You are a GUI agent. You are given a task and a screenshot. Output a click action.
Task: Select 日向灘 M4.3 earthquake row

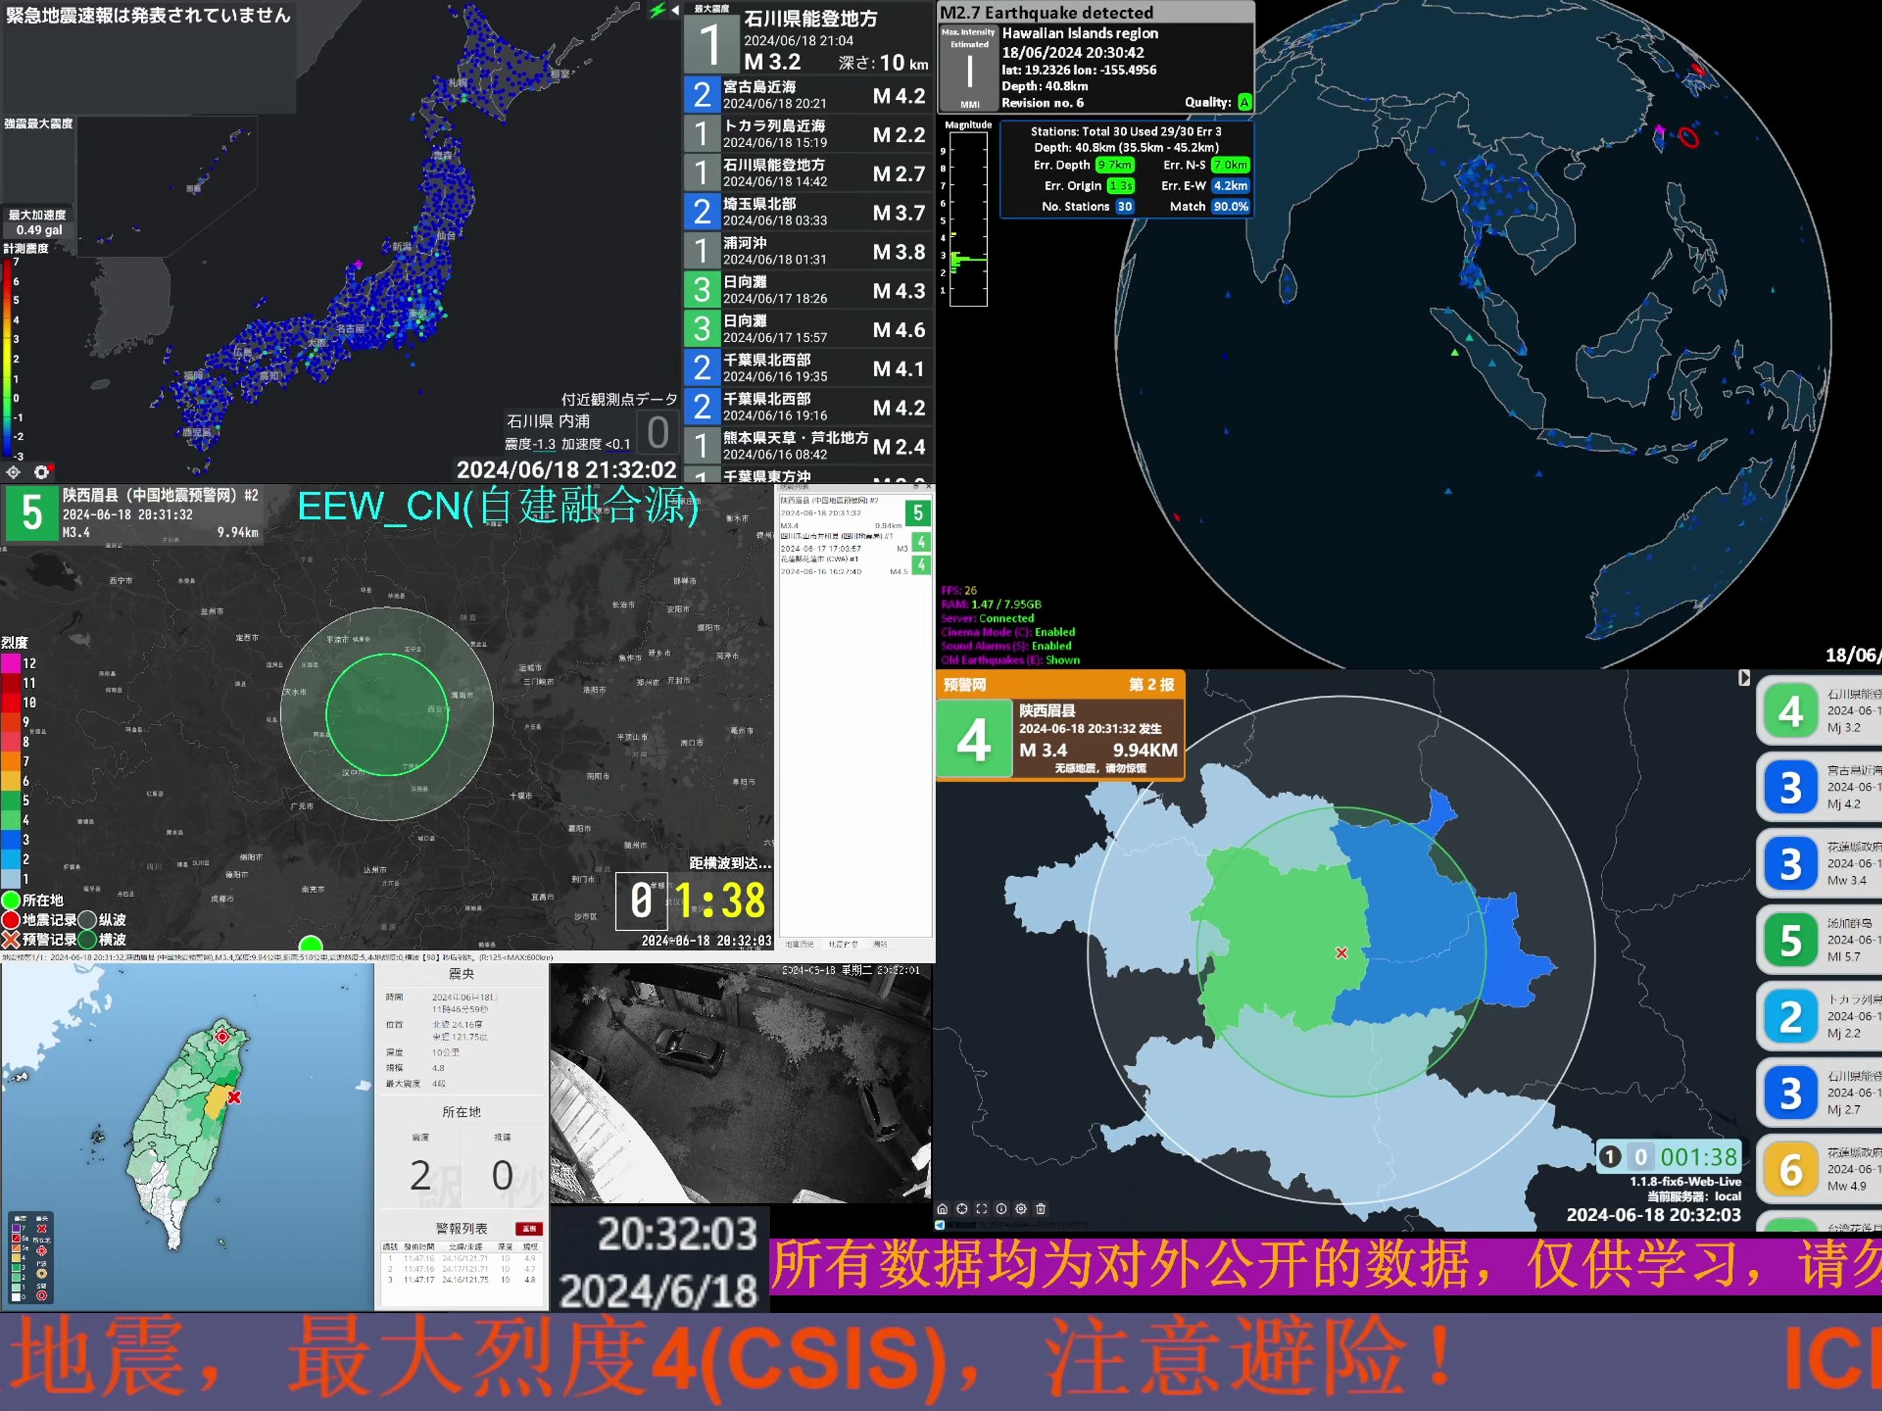point(808,290)
